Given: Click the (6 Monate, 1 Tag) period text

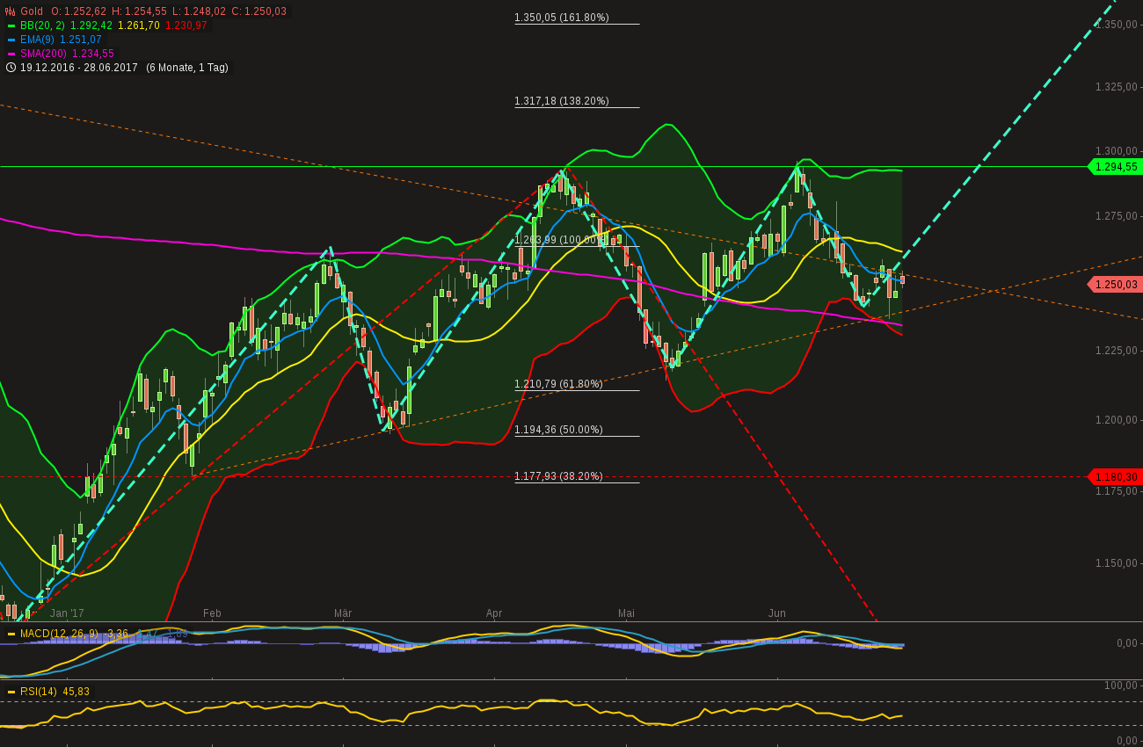Looking at the screenshot, I should tap(187, 68).
